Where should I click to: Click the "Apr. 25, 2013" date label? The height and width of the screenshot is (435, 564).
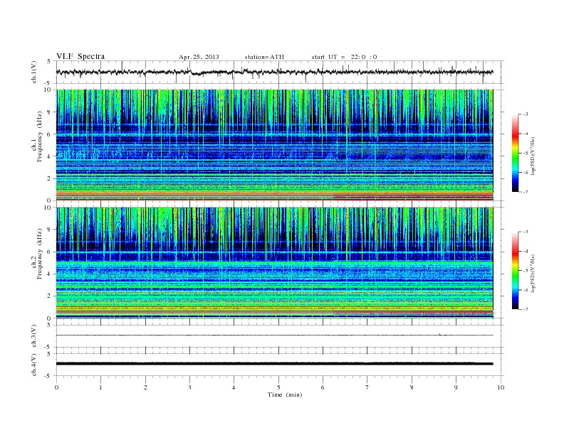click(x=199, y=57)
